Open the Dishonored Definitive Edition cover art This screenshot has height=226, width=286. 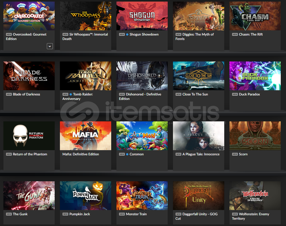tap(142, 76)
